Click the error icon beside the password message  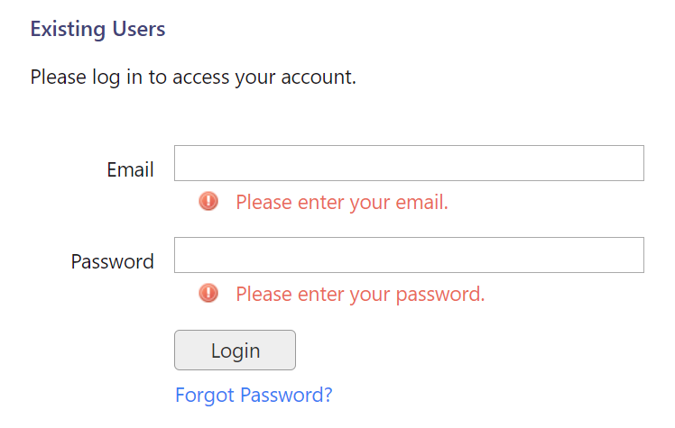coord(208,294)
